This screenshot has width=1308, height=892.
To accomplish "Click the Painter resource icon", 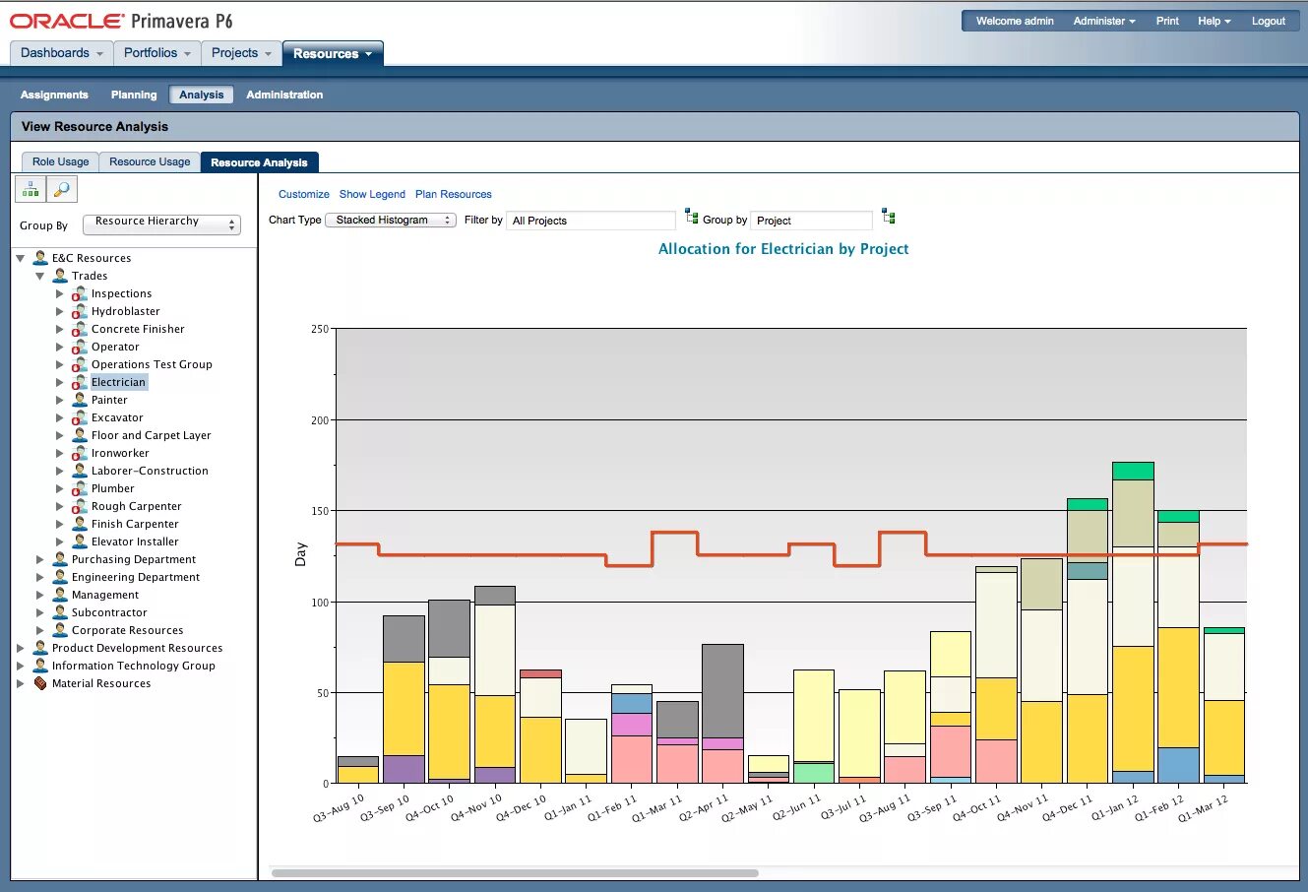I will [x=80, y=400].
